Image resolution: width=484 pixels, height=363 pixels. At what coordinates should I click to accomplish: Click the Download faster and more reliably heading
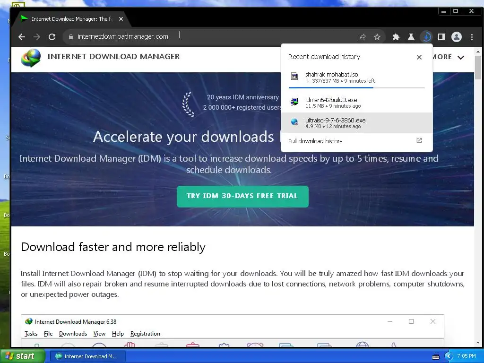pyautogui.click(x=113, y=247)
